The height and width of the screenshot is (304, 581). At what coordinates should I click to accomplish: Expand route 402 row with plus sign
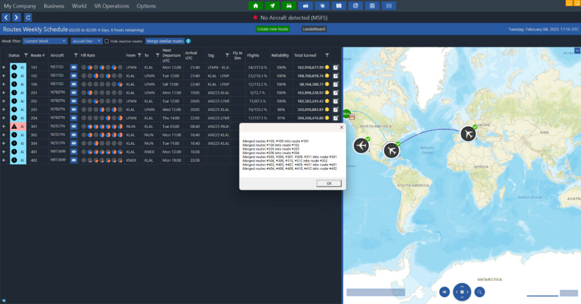click(4, 161)
